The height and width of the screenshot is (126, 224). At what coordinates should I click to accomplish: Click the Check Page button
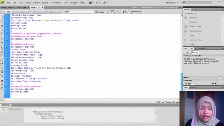click(135, 12)
